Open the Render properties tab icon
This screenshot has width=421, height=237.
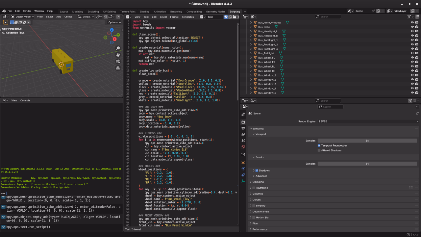pyautogui.click(x=243, y=122)
